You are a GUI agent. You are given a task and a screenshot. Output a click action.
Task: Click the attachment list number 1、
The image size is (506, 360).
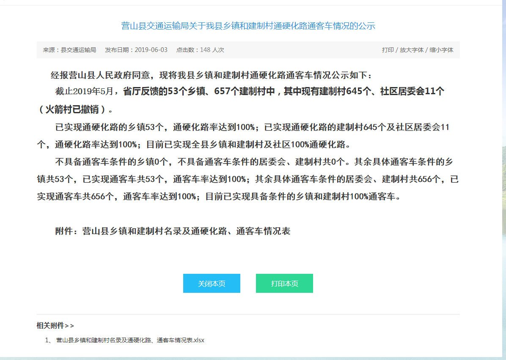pos(49,340)
